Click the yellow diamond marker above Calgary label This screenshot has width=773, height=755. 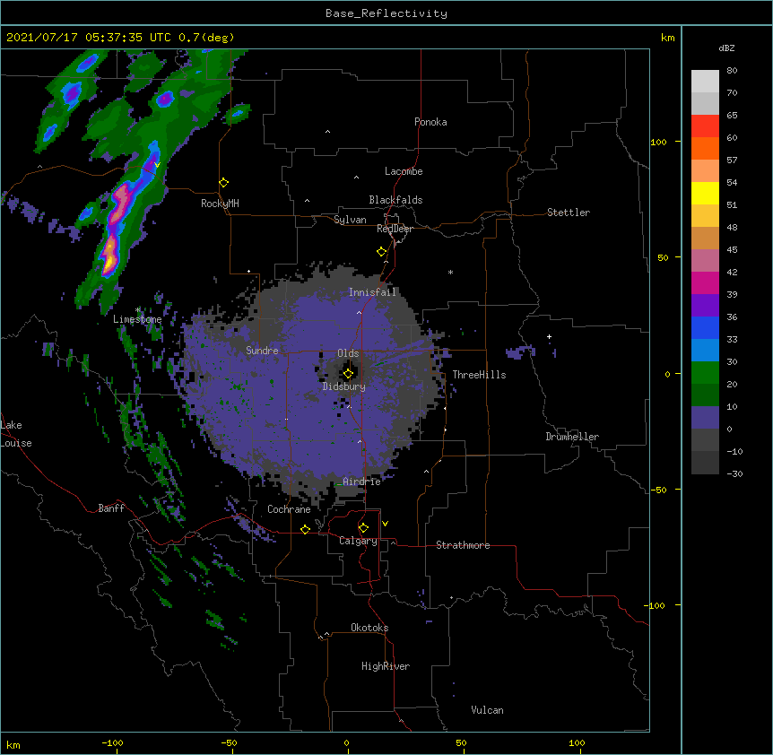(x=363, y=528)
